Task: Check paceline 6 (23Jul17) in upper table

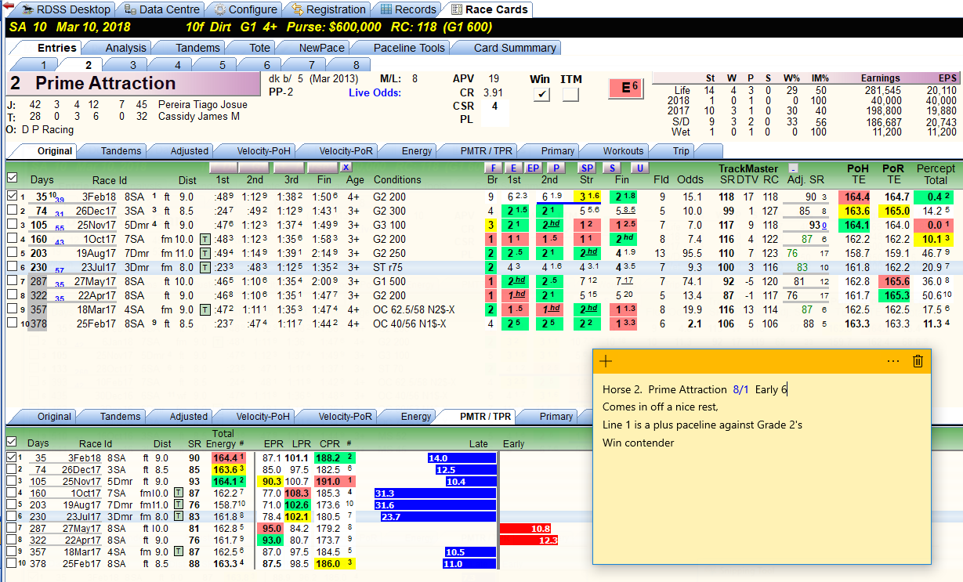Action: point(11,266)
